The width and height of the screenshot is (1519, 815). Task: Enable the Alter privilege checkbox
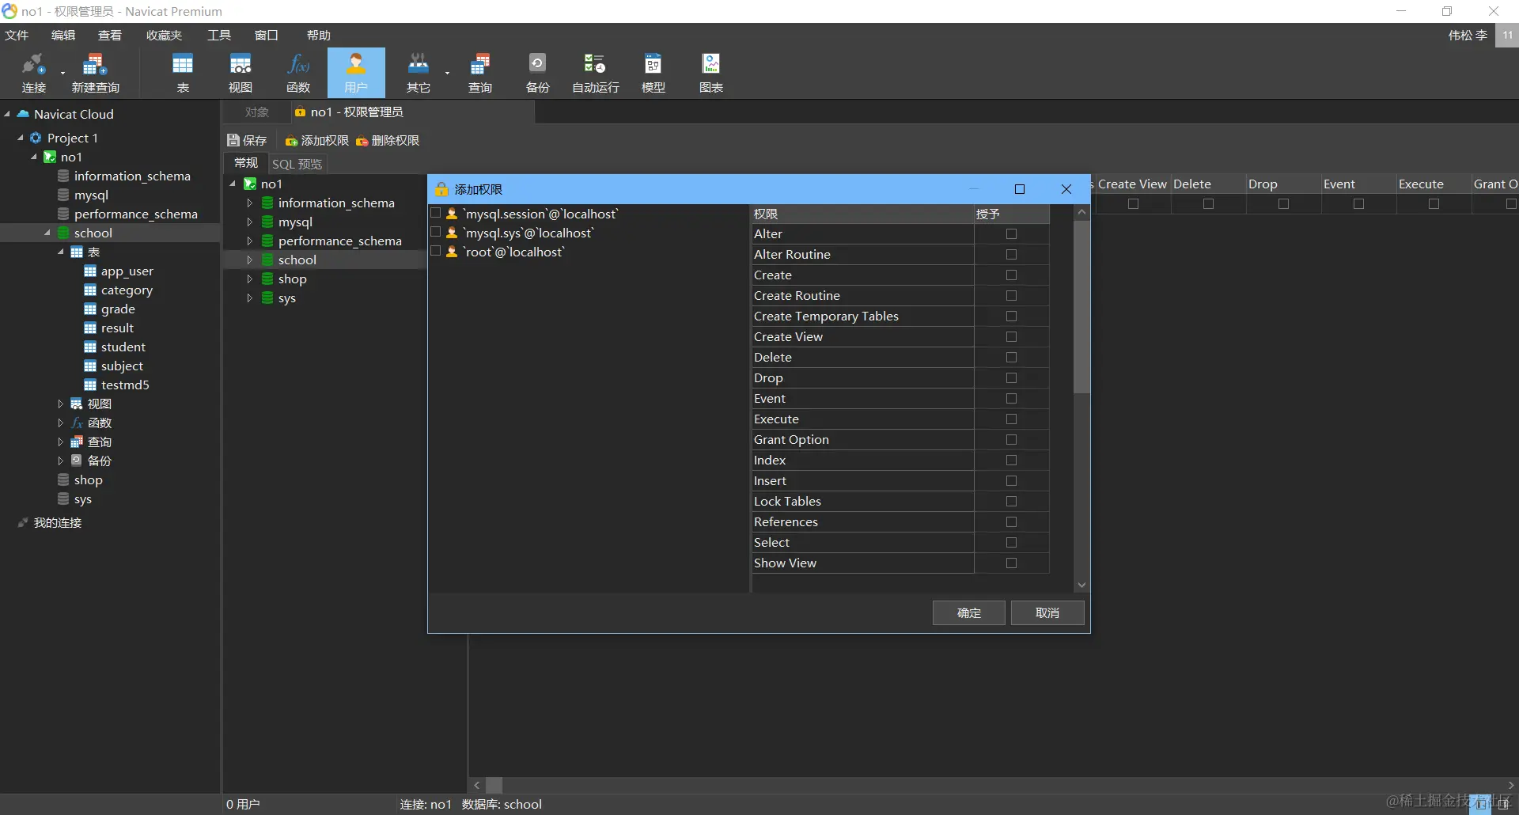click(1011, 233)
